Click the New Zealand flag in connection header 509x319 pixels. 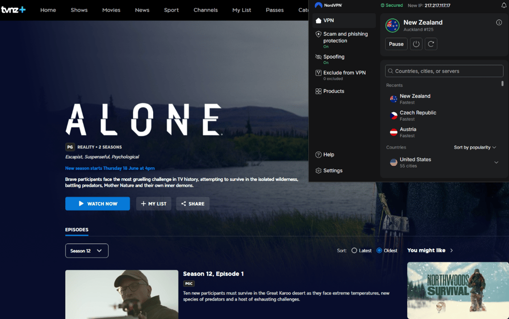pos(392,25)
